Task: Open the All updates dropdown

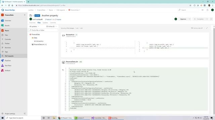Action: (34, 27)
